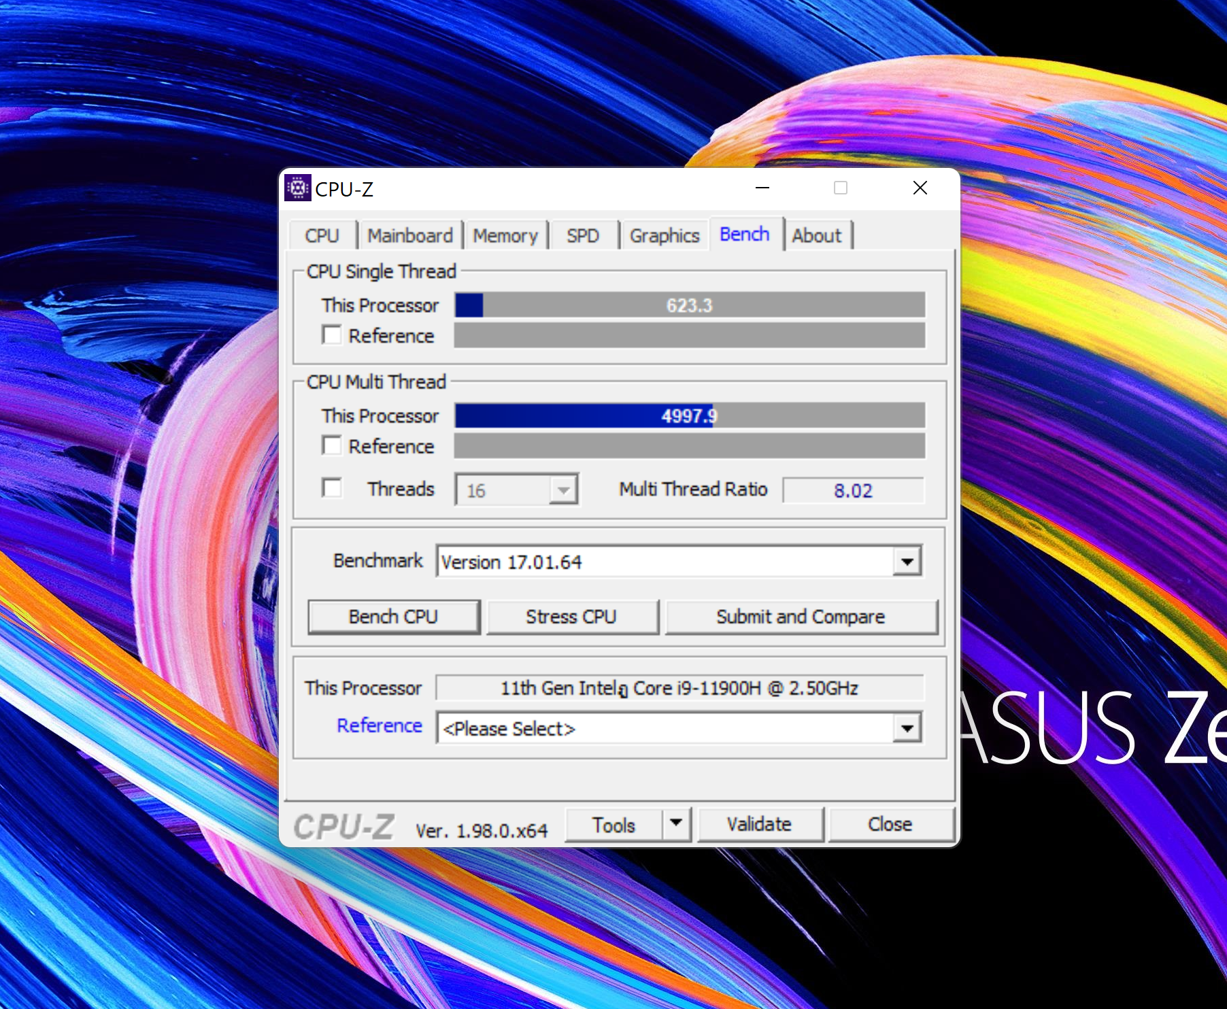Open the Benchmark version dropdown arrow
The height and width of the screenshot is (1009, 1227).
907,562
